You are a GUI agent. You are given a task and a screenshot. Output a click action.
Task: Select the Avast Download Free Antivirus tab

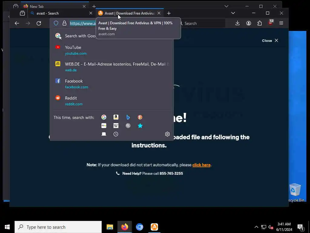(130, 13)
